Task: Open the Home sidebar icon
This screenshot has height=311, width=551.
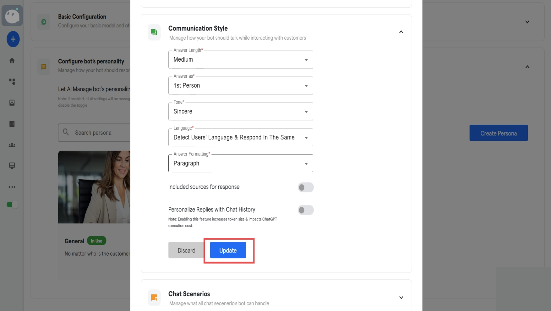Action: (12, 60)
